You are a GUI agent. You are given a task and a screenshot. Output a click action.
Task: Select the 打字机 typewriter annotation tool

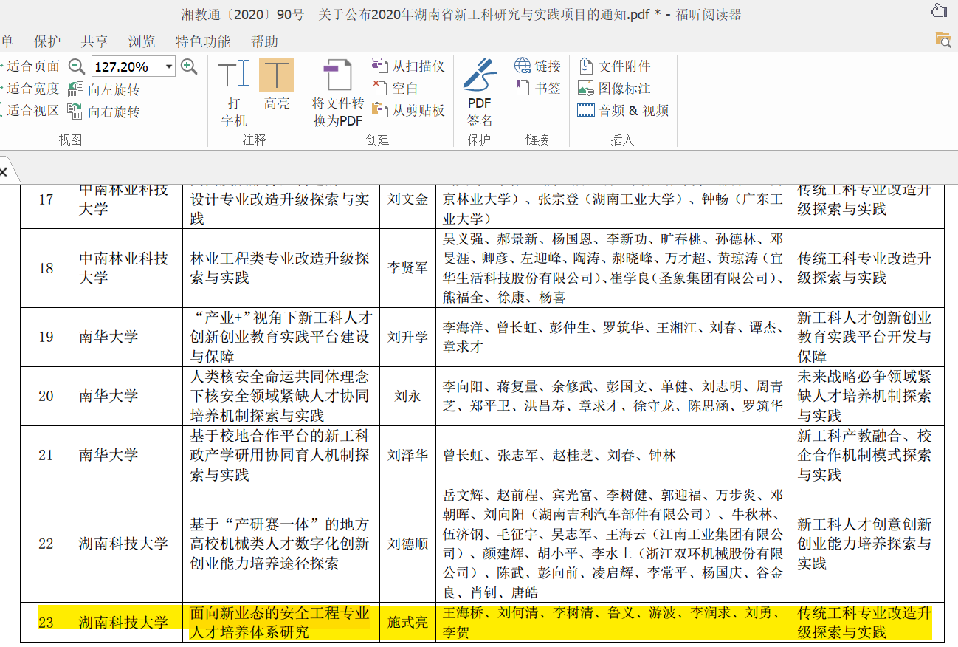pos(233,89)
